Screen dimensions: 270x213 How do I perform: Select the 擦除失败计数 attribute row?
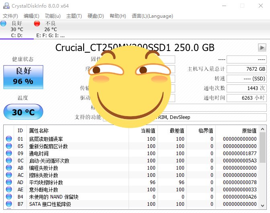(x=131, y=175)
